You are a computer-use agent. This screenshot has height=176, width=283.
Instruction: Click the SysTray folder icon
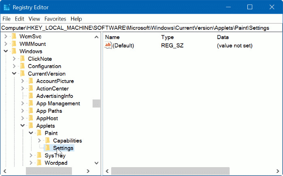39,155
